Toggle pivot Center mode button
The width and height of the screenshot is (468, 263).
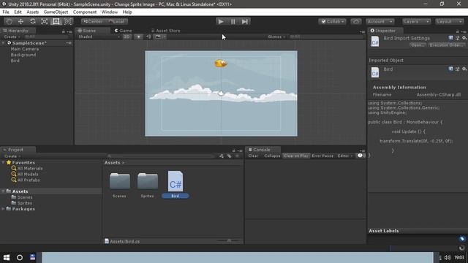[x=93, y=21]
